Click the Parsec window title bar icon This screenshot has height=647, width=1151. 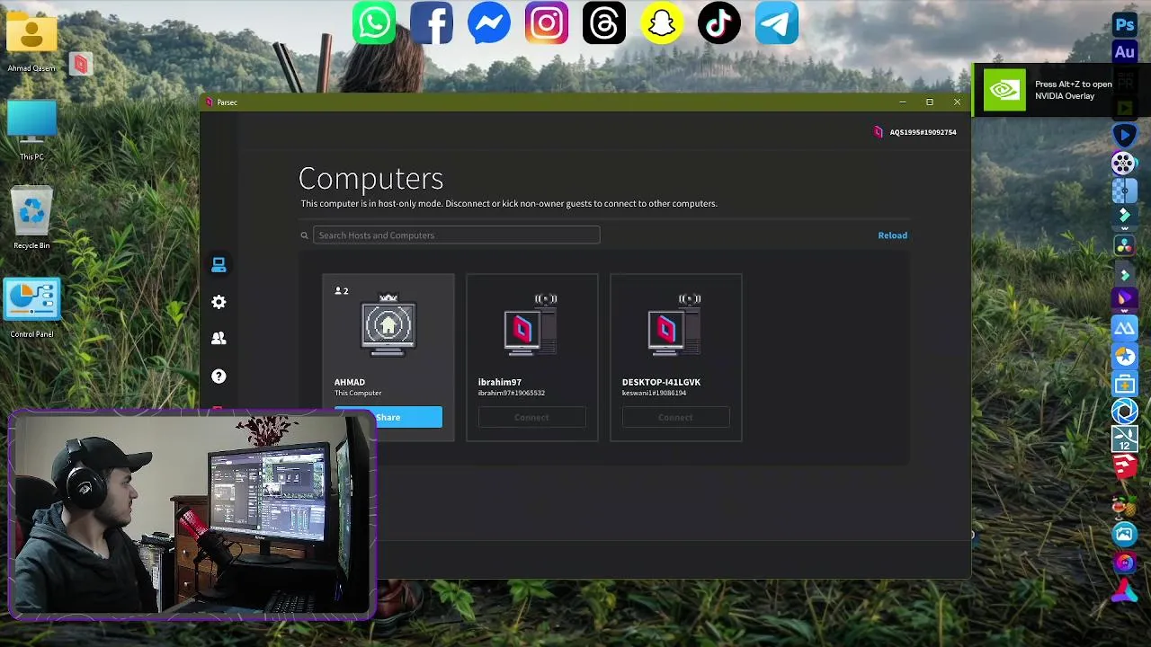point(209,102)
